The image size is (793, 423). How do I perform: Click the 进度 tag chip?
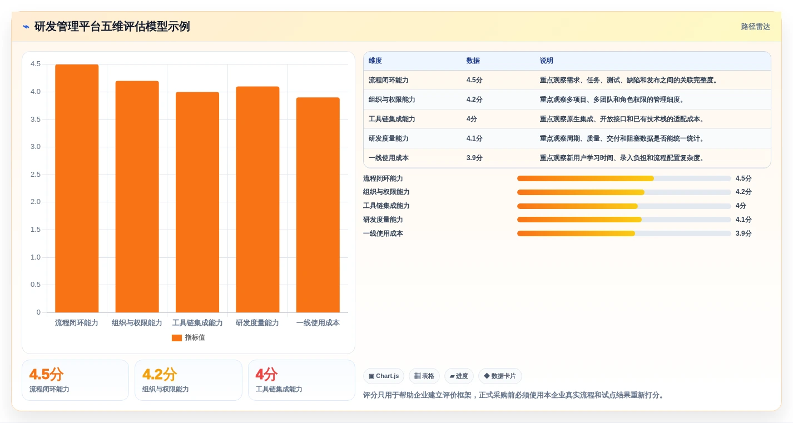(459, 376)
